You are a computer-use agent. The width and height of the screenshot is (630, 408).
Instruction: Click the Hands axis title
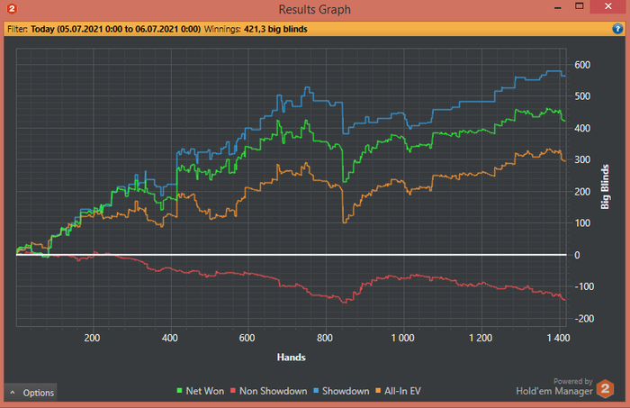pos(292,357)
